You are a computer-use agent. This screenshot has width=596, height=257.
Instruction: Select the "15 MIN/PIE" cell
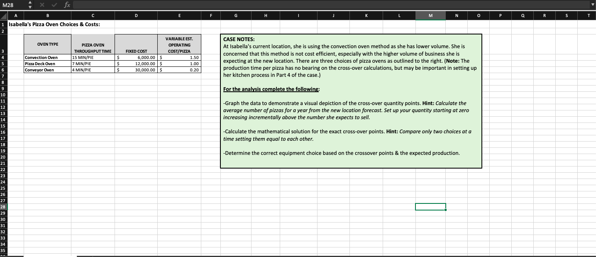tap(93, 57)
